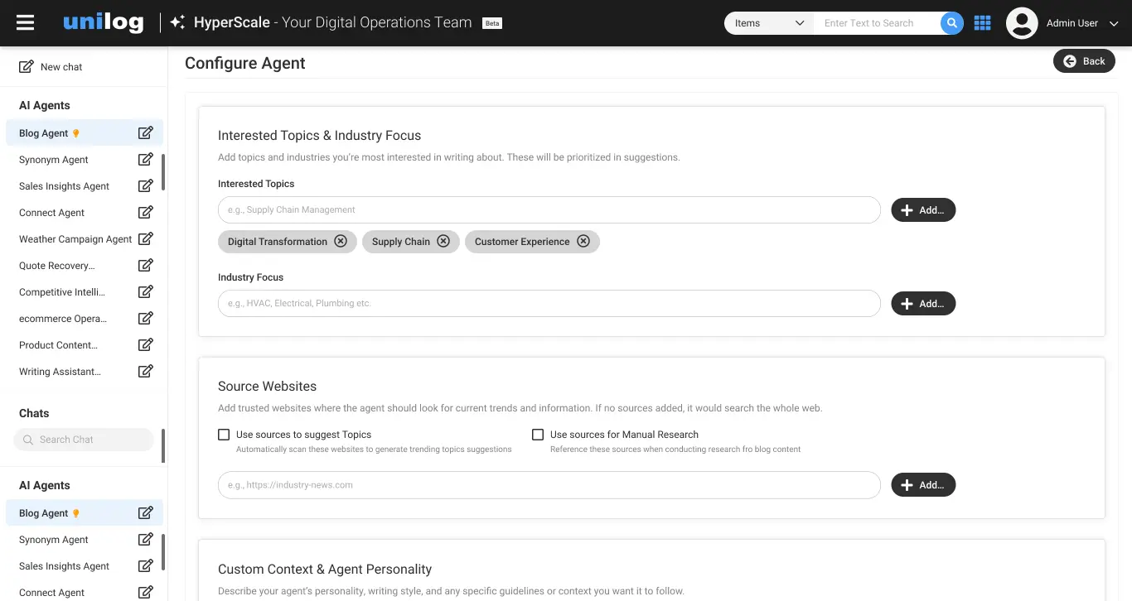Click the source website URL field

click(x=549, y=485)
